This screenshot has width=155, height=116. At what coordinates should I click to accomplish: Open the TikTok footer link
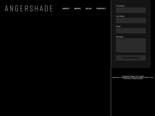[141, 77]
